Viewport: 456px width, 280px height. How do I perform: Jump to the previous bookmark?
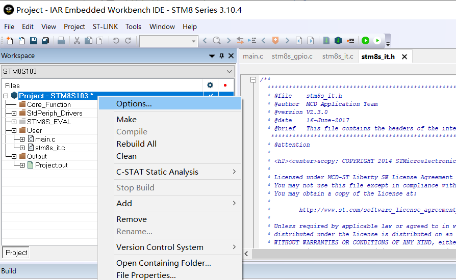(264, 41)
